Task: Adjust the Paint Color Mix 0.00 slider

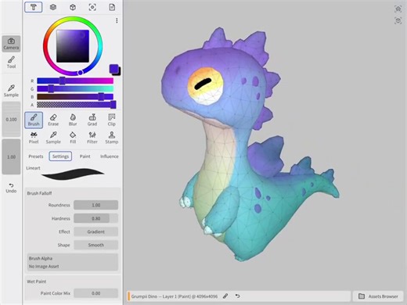Action: [95, 293]
